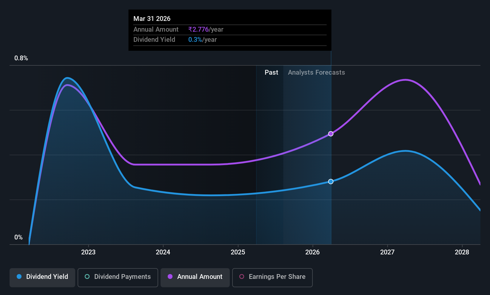Click the purple Annual Amount data point marker

pos(331,134)
